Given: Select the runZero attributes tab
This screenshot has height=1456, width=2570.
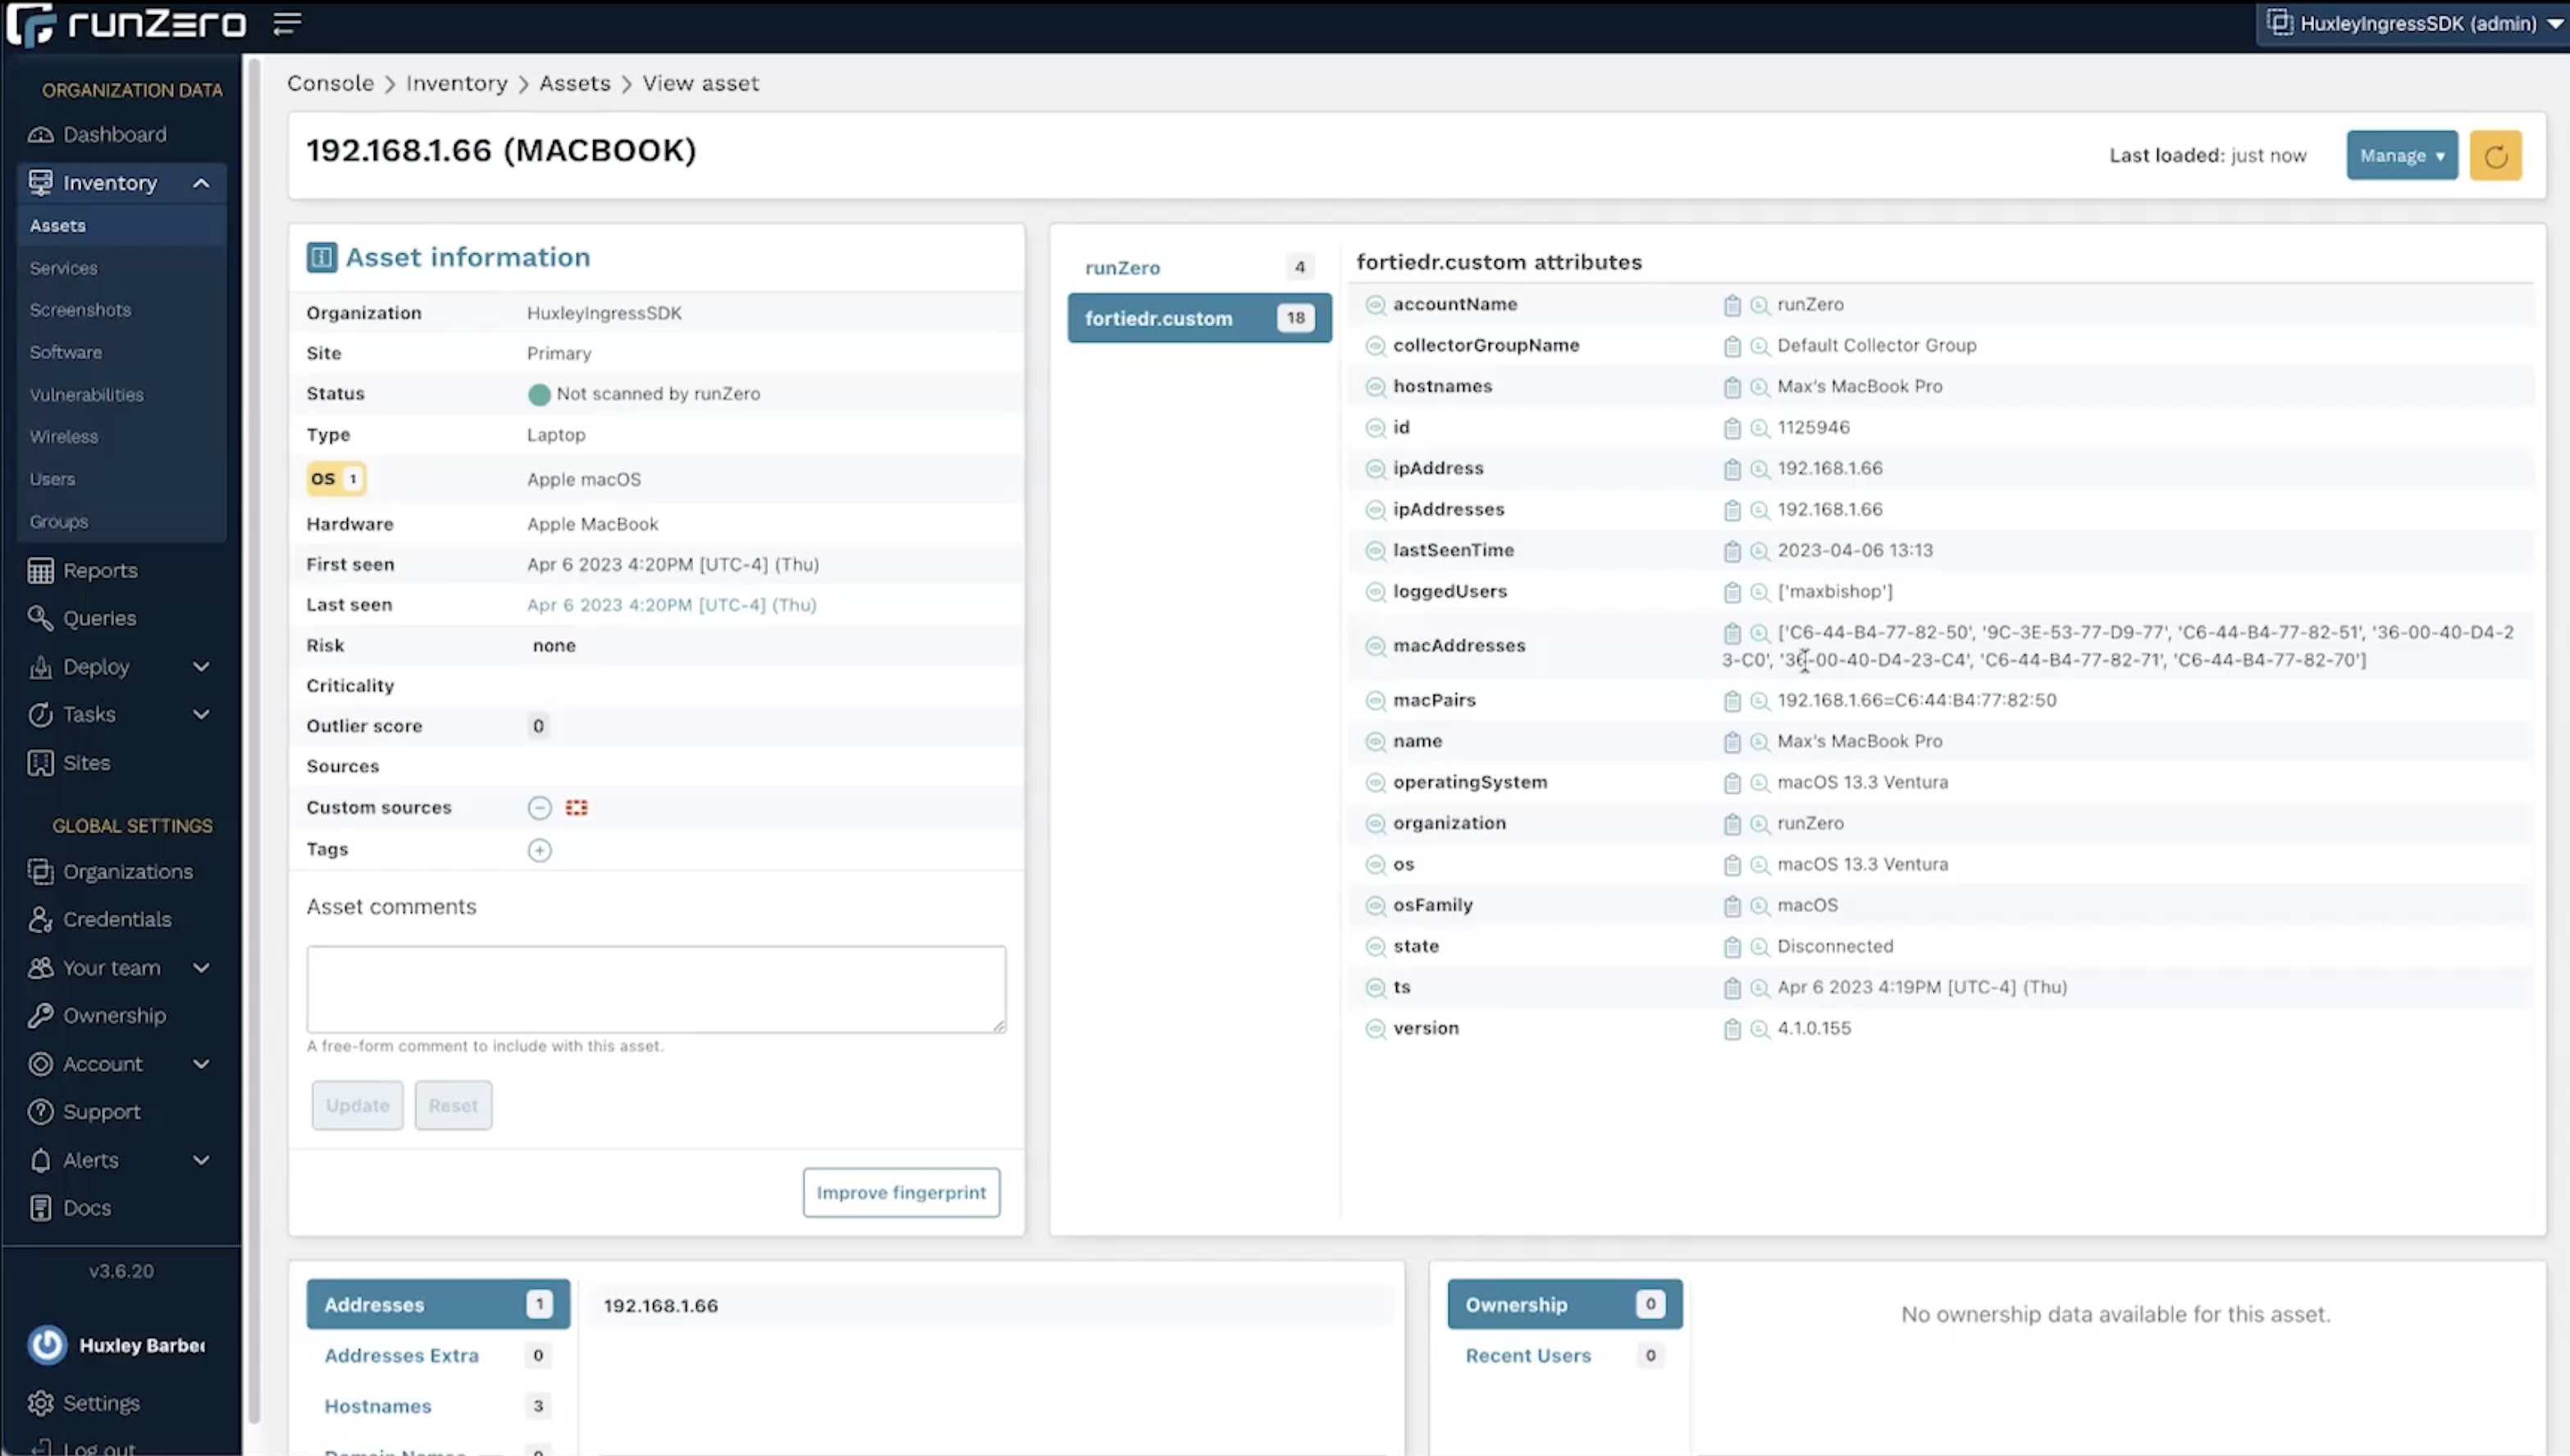Looking at the screenshot, I should 1199,267.
